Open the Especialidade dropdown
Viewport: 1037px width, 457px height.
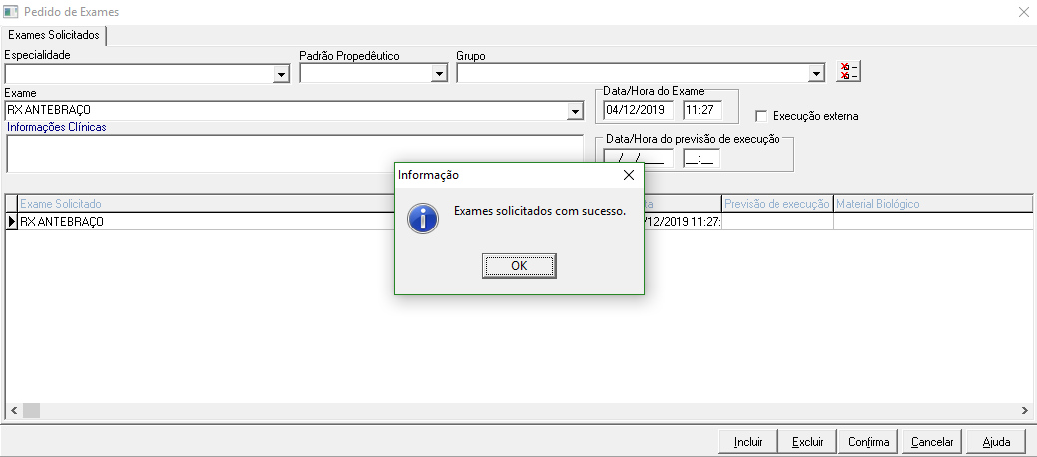282,74
